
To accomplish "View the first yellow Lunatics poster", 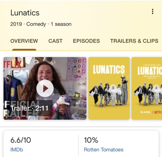I will (x=109, y=88).
